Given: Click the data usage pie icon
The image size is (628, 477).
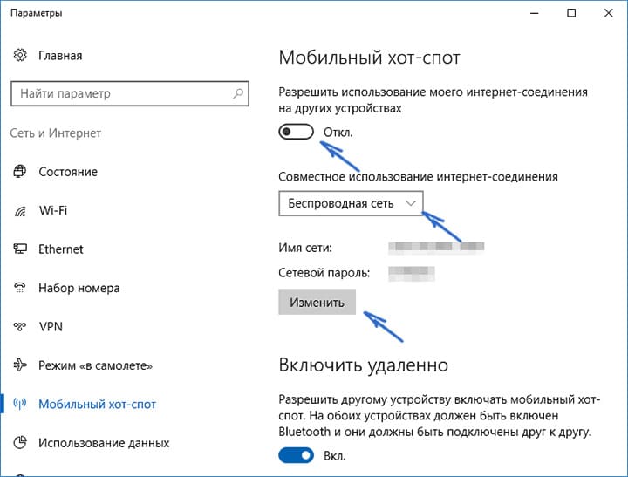Looking at the screenshot, I should coord(20,443).
